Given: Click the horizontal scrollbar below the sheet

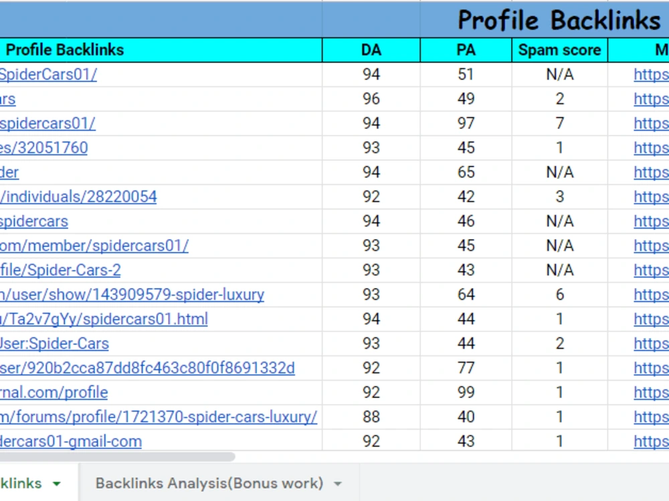Looking at the screenshot, I should pos(117,457).
